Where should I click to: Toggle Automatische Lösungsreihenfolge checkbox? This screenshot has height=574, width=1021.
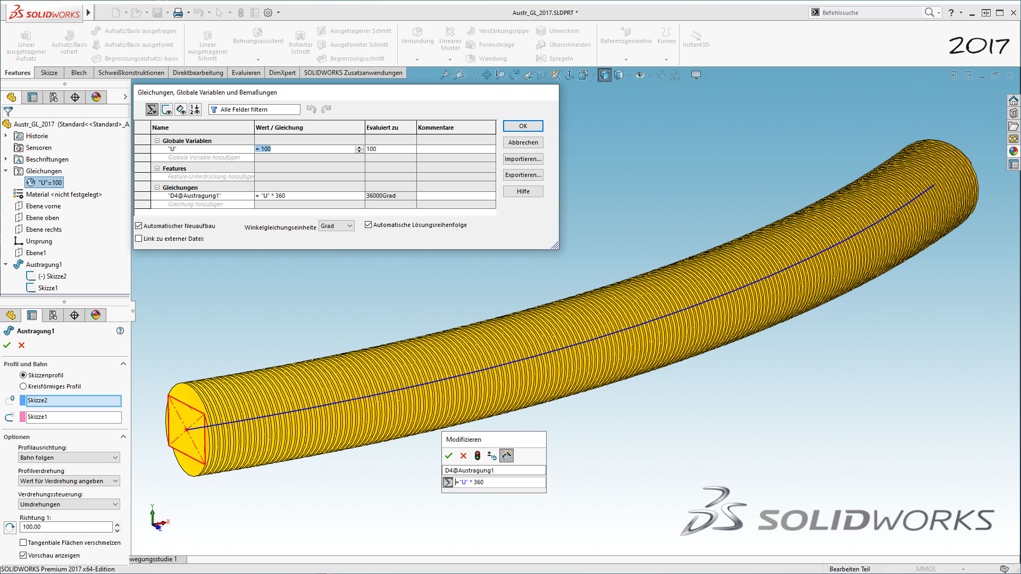coord(368,225)
